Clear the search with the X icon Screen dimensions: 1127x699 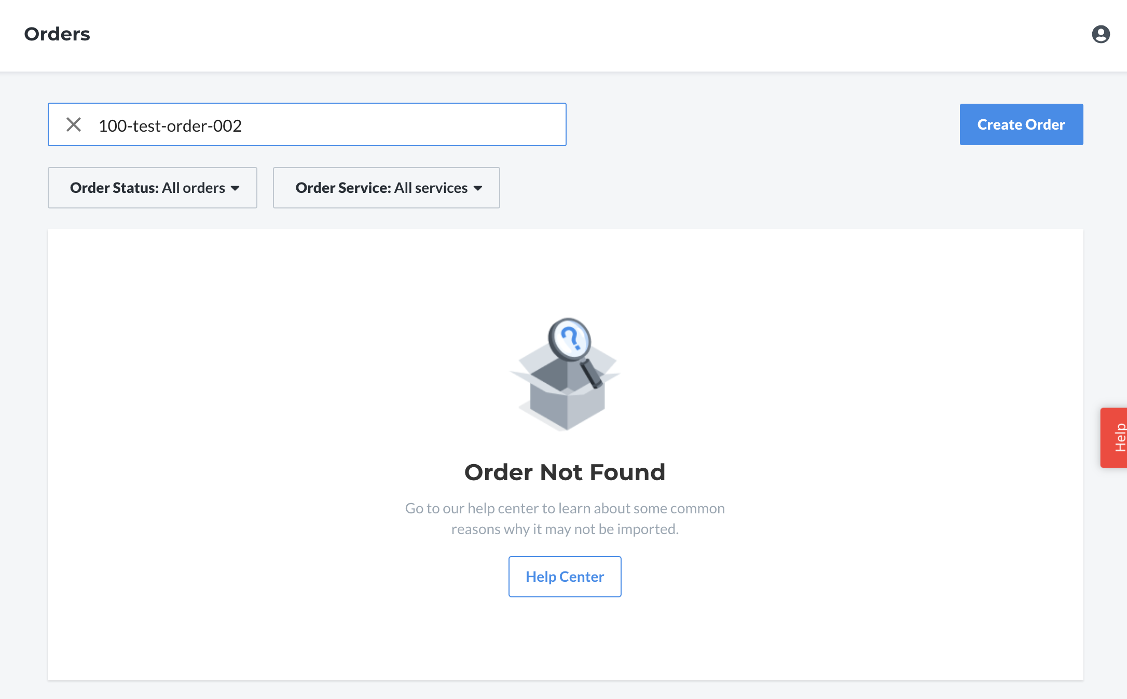[x=74, y=124]
